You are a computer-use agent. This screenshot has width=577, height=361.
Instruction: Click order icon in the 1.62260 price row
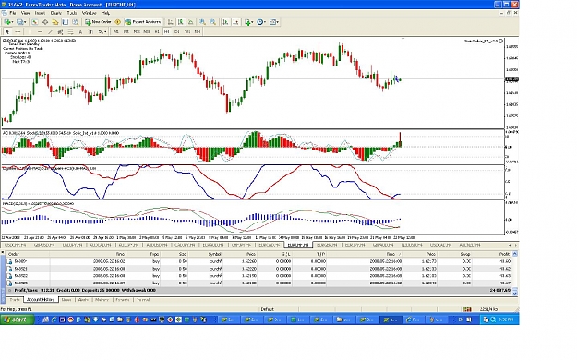pyautogui.click(x=9, y=261)
